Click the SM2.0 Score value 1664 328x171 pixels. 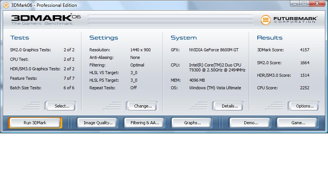(x=305, y=63)
